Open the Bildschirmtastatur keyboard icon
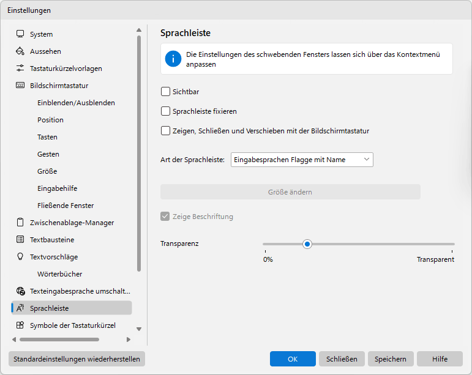Image resolution: width=472 pixels, height=375 pixels. point(20,86)
